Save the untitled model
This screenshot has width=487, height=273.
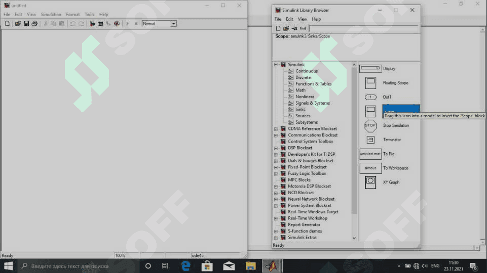[26, 24]
